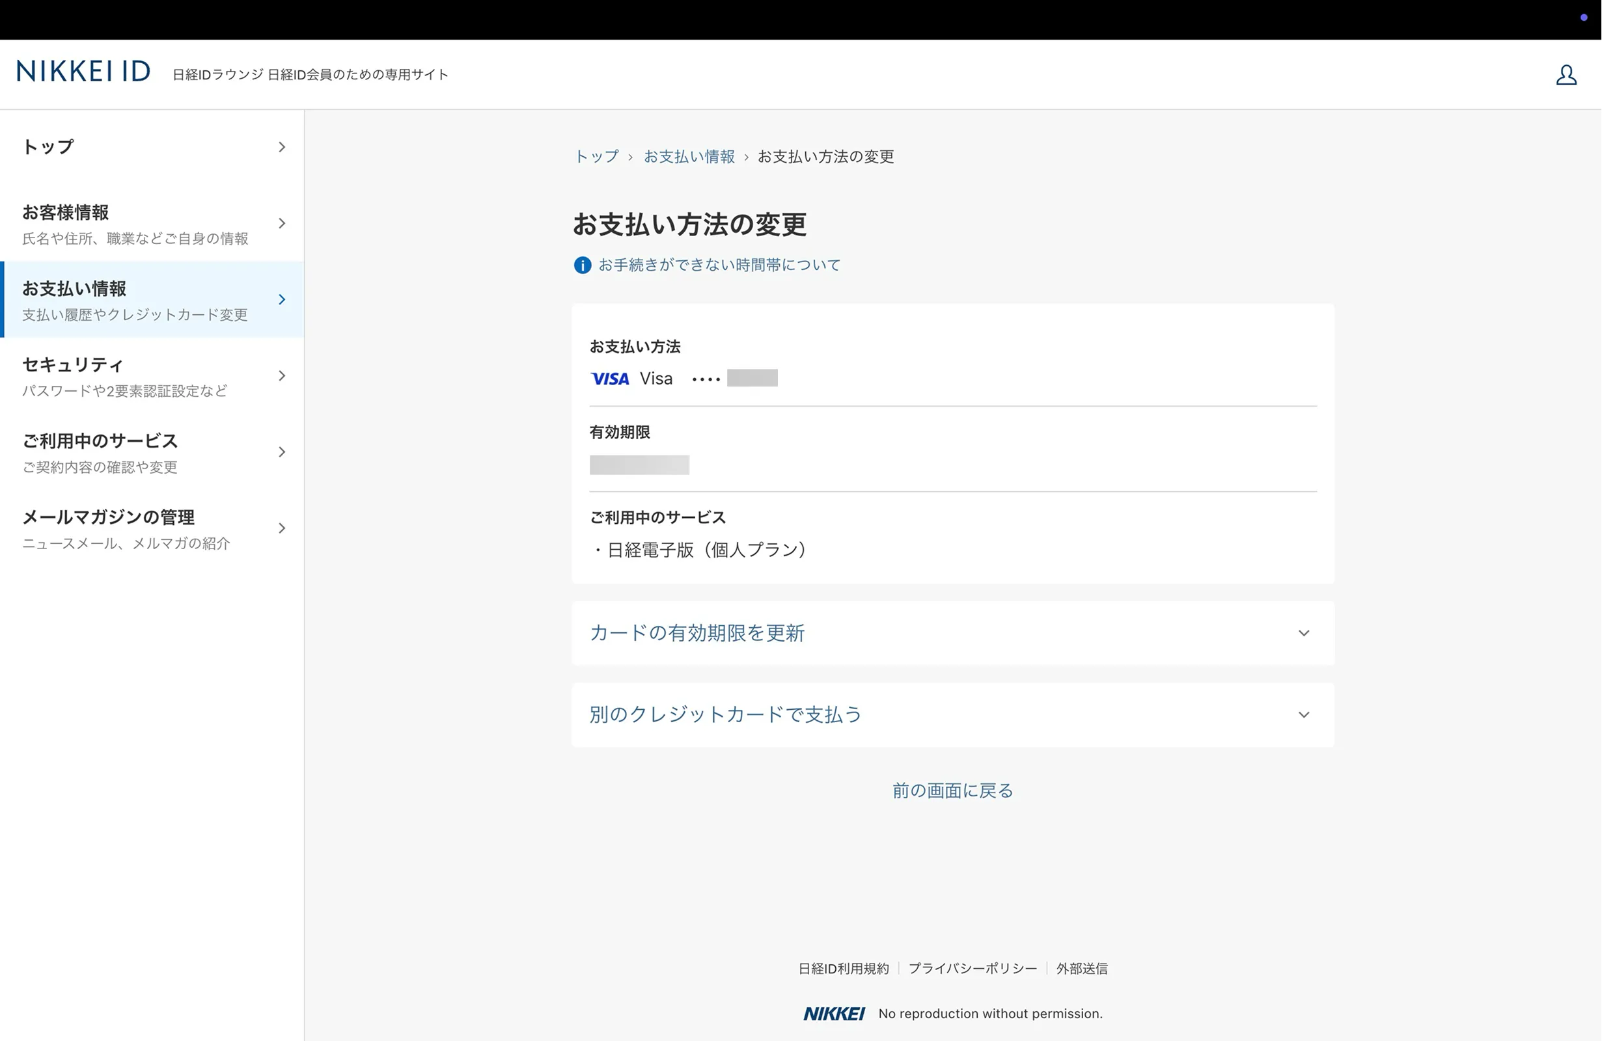Click 日経IDラウンジ header tagline text
This screenshot has height=1041, width=1602.
311,75
